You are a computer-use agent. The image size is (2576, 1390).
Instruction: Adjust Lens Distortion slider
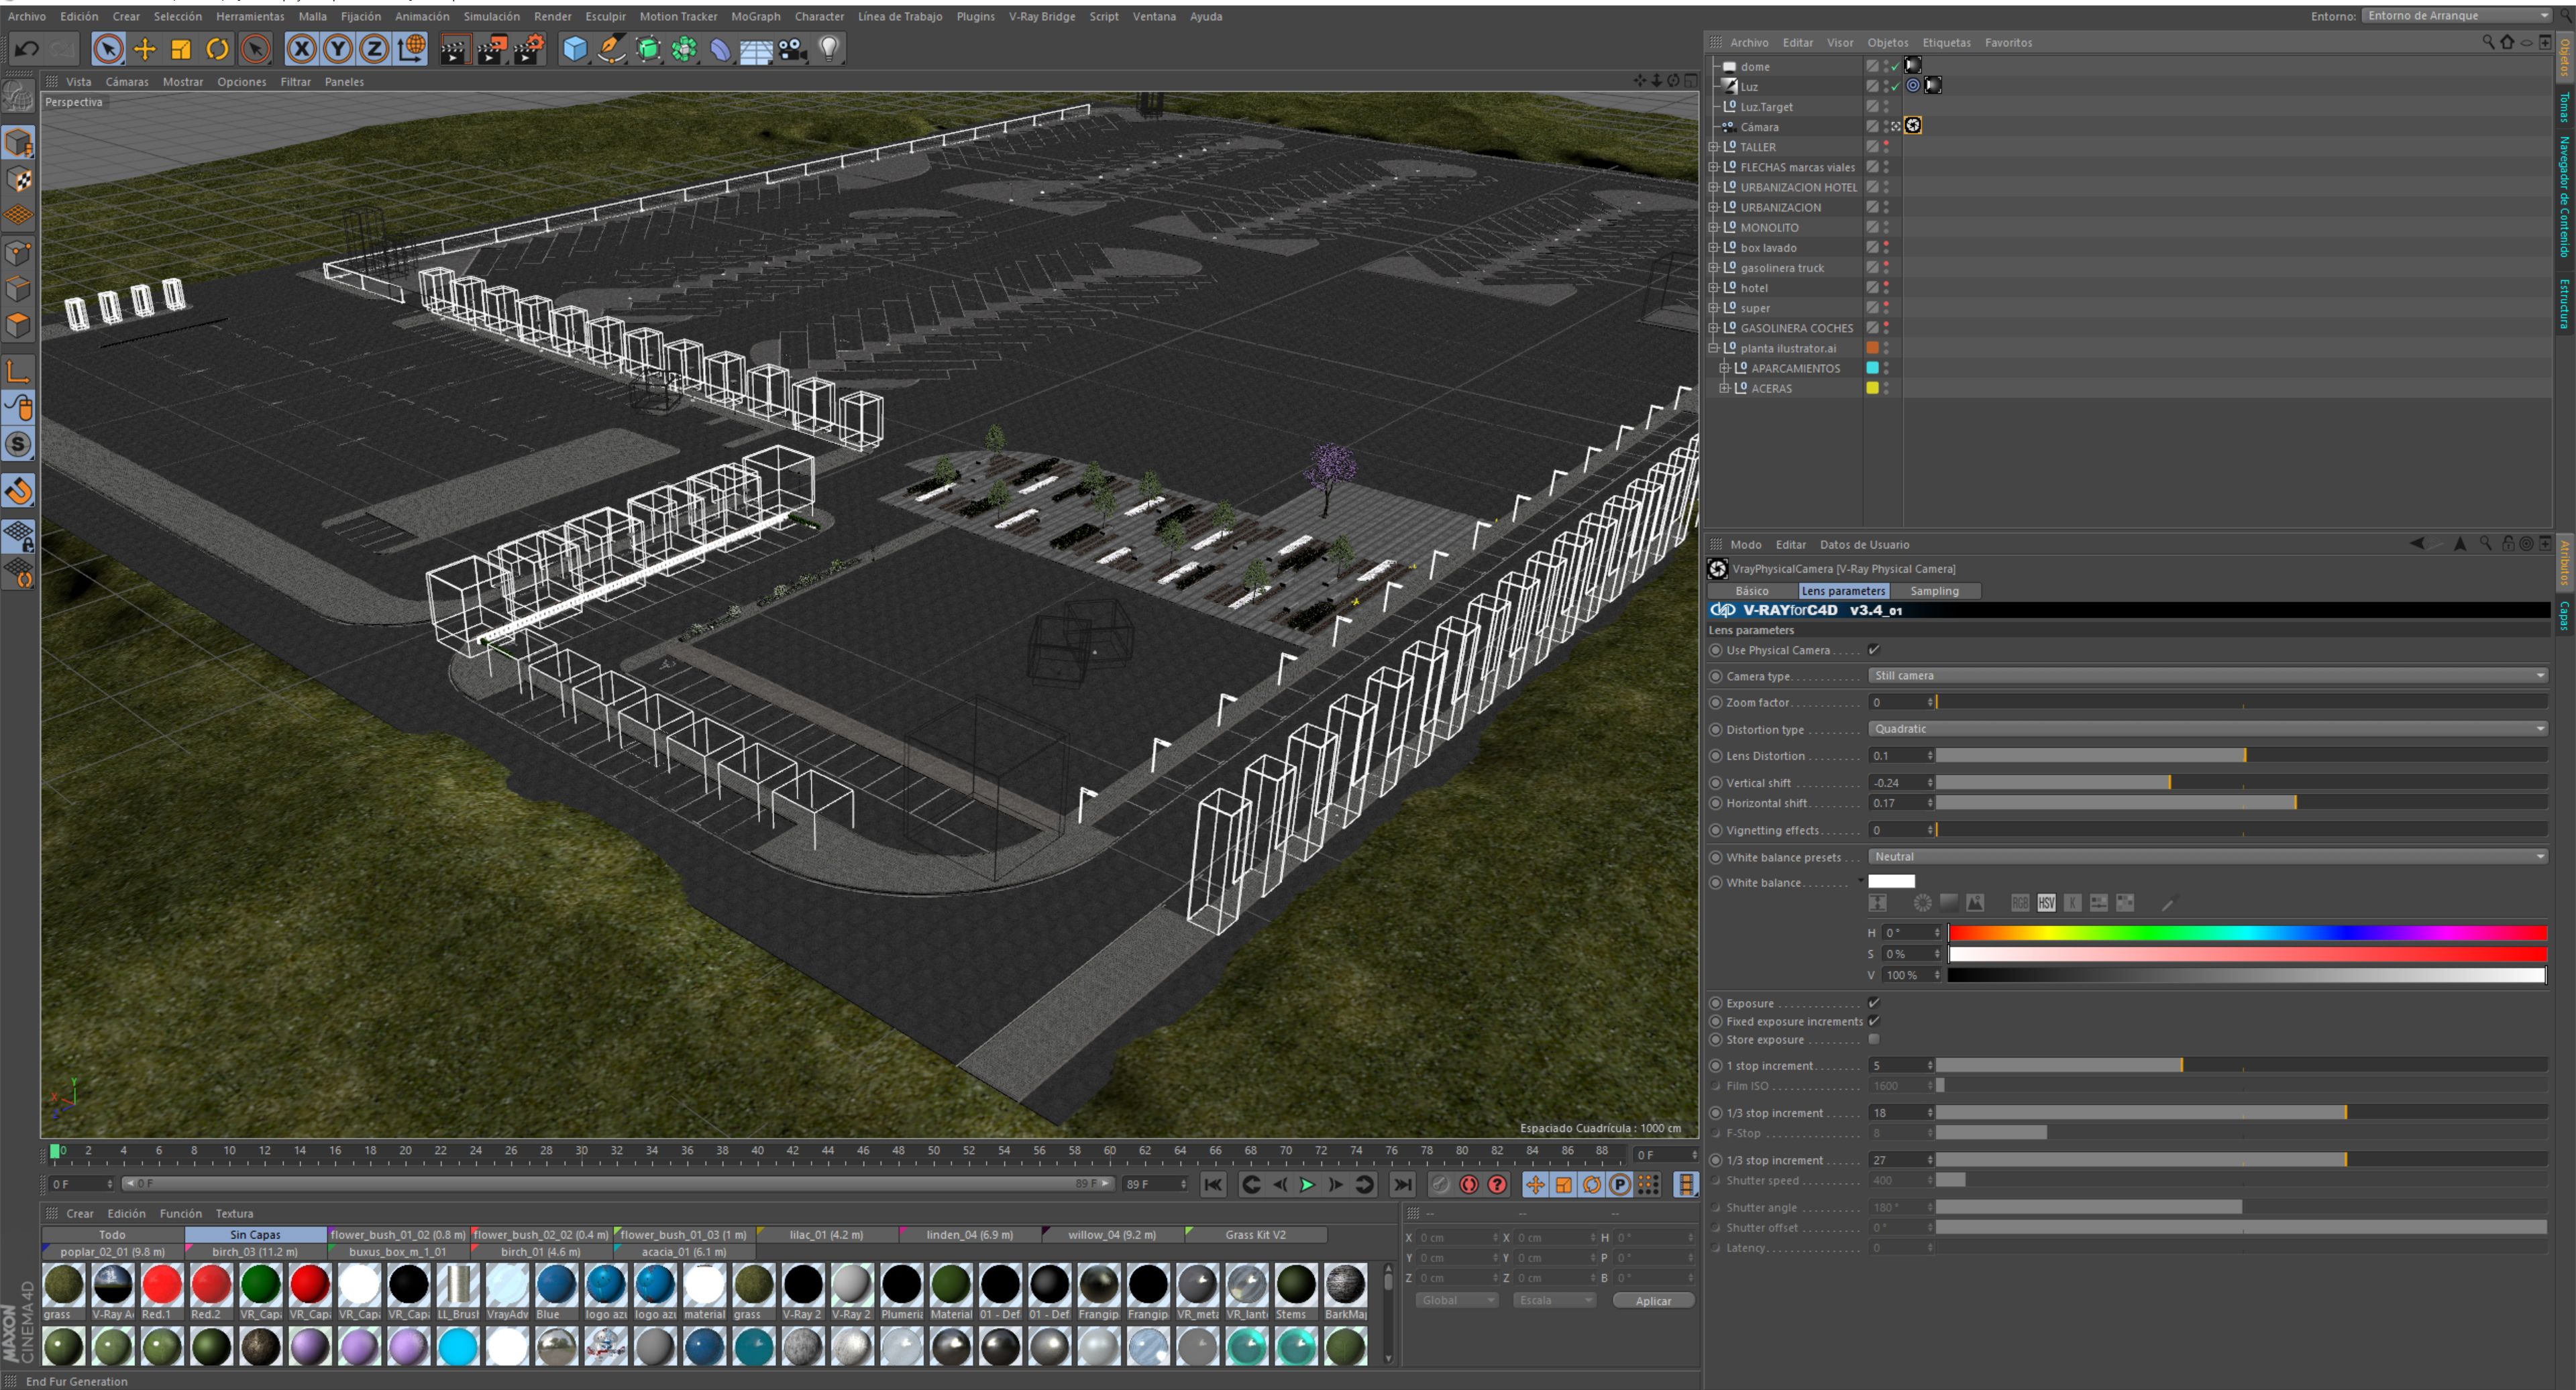click(x=2241, y=756)
